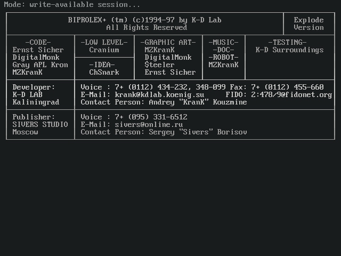Screen dimensions: 341x256
Task: Click the 'All Rights Reserved' line
Action: (x=147, y=27)
